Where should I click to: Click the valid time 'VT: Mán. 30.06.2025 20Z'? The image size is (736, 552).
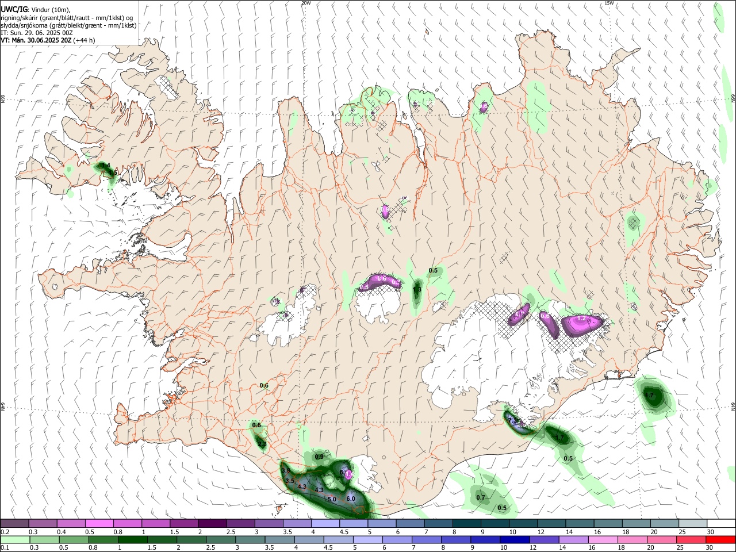pyautogui.click(x=36, y=40)
